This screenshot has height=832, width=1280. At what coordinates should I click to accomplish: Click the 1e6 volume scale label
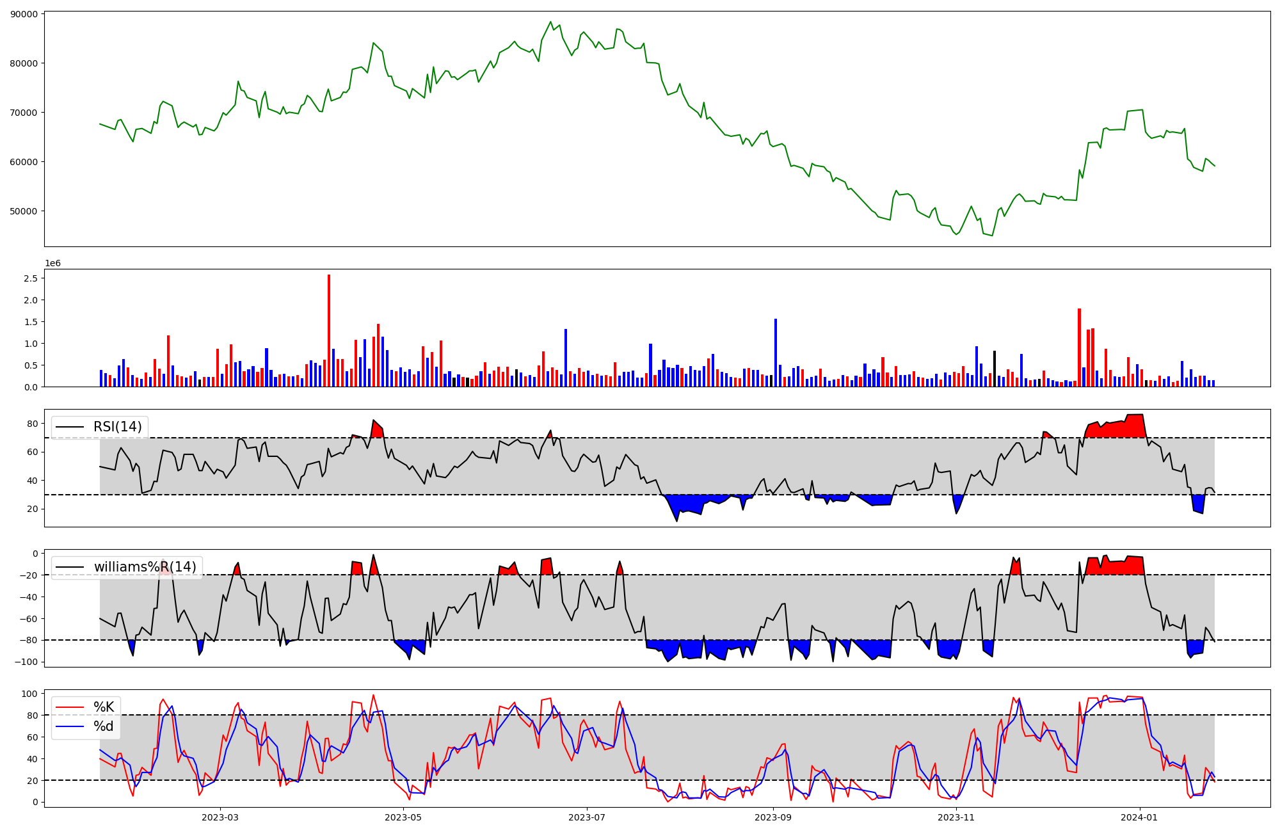(x=52, y=263)
